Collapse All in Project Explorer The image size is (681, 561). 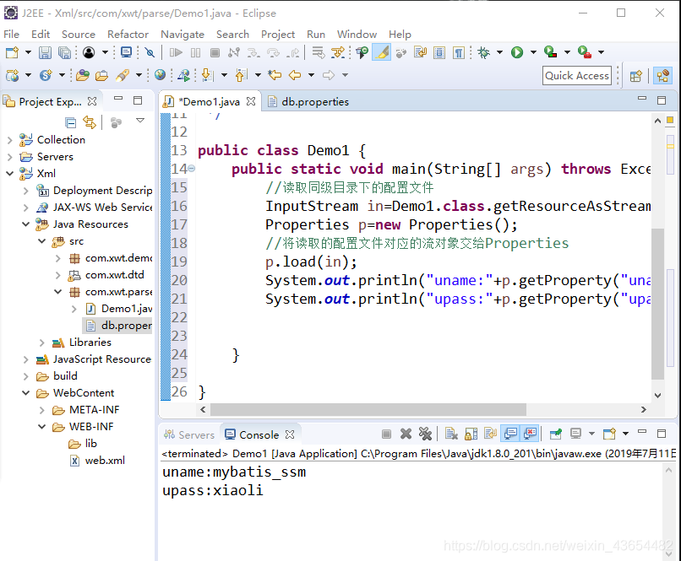[x=70, y=122]
